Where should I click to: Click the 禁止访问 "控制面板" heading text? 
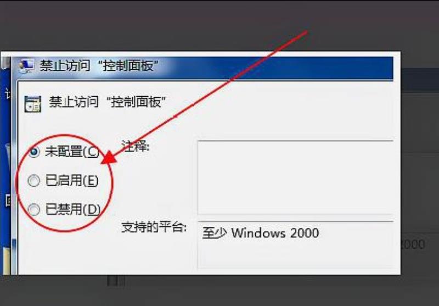pyautogui.click(x=108, y=102)
